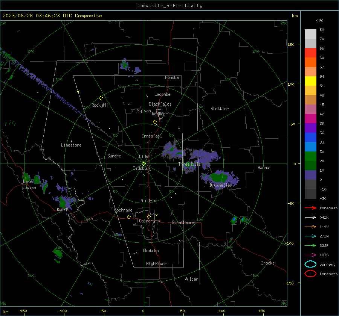The image size is (339, 316).
Task: Click the red forecast ellipse icon
Action: [310, 274]
